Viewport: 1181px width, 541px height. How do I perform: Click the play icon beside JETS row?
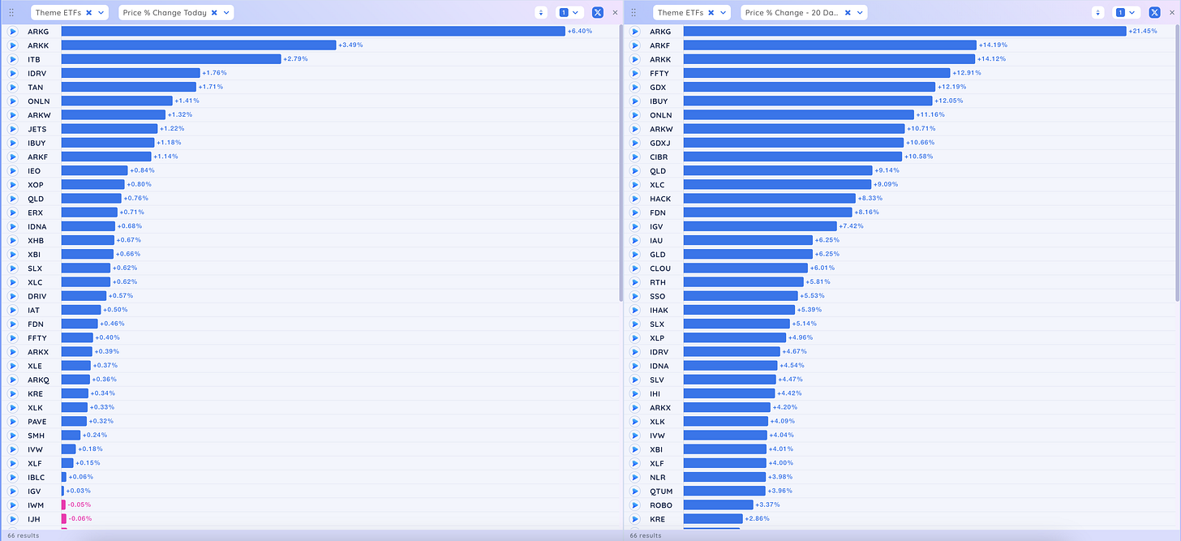(13, 129)
